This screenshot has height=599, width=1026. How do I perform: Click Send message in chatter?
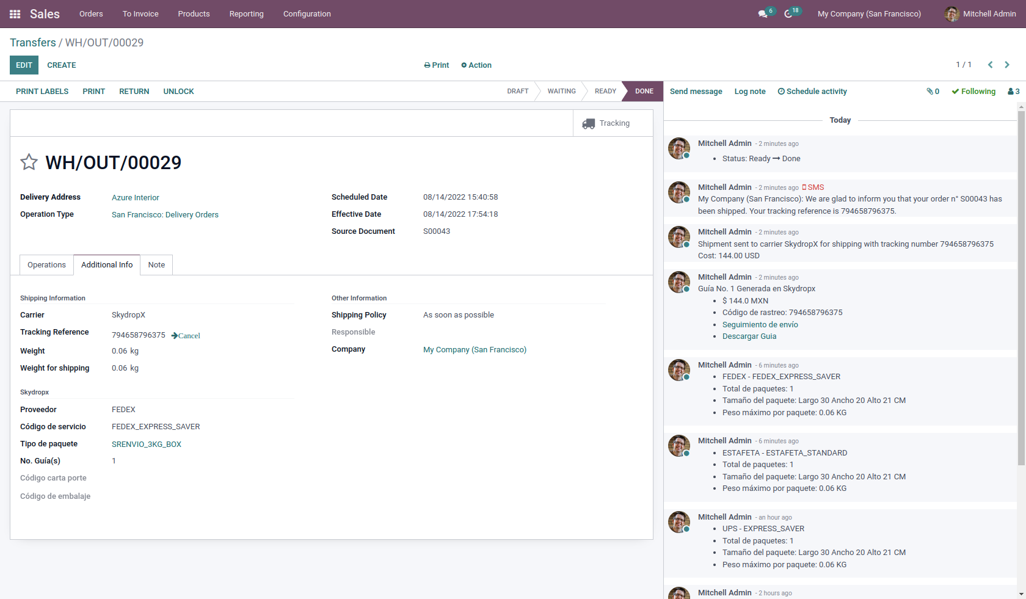(x=696, y=92)
